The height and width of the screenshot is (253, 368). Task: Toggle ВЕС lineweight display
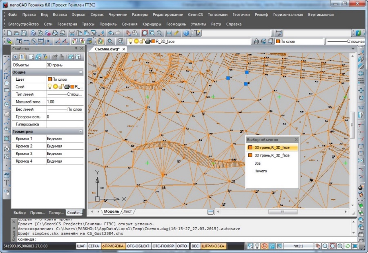(x=195, y=246)
